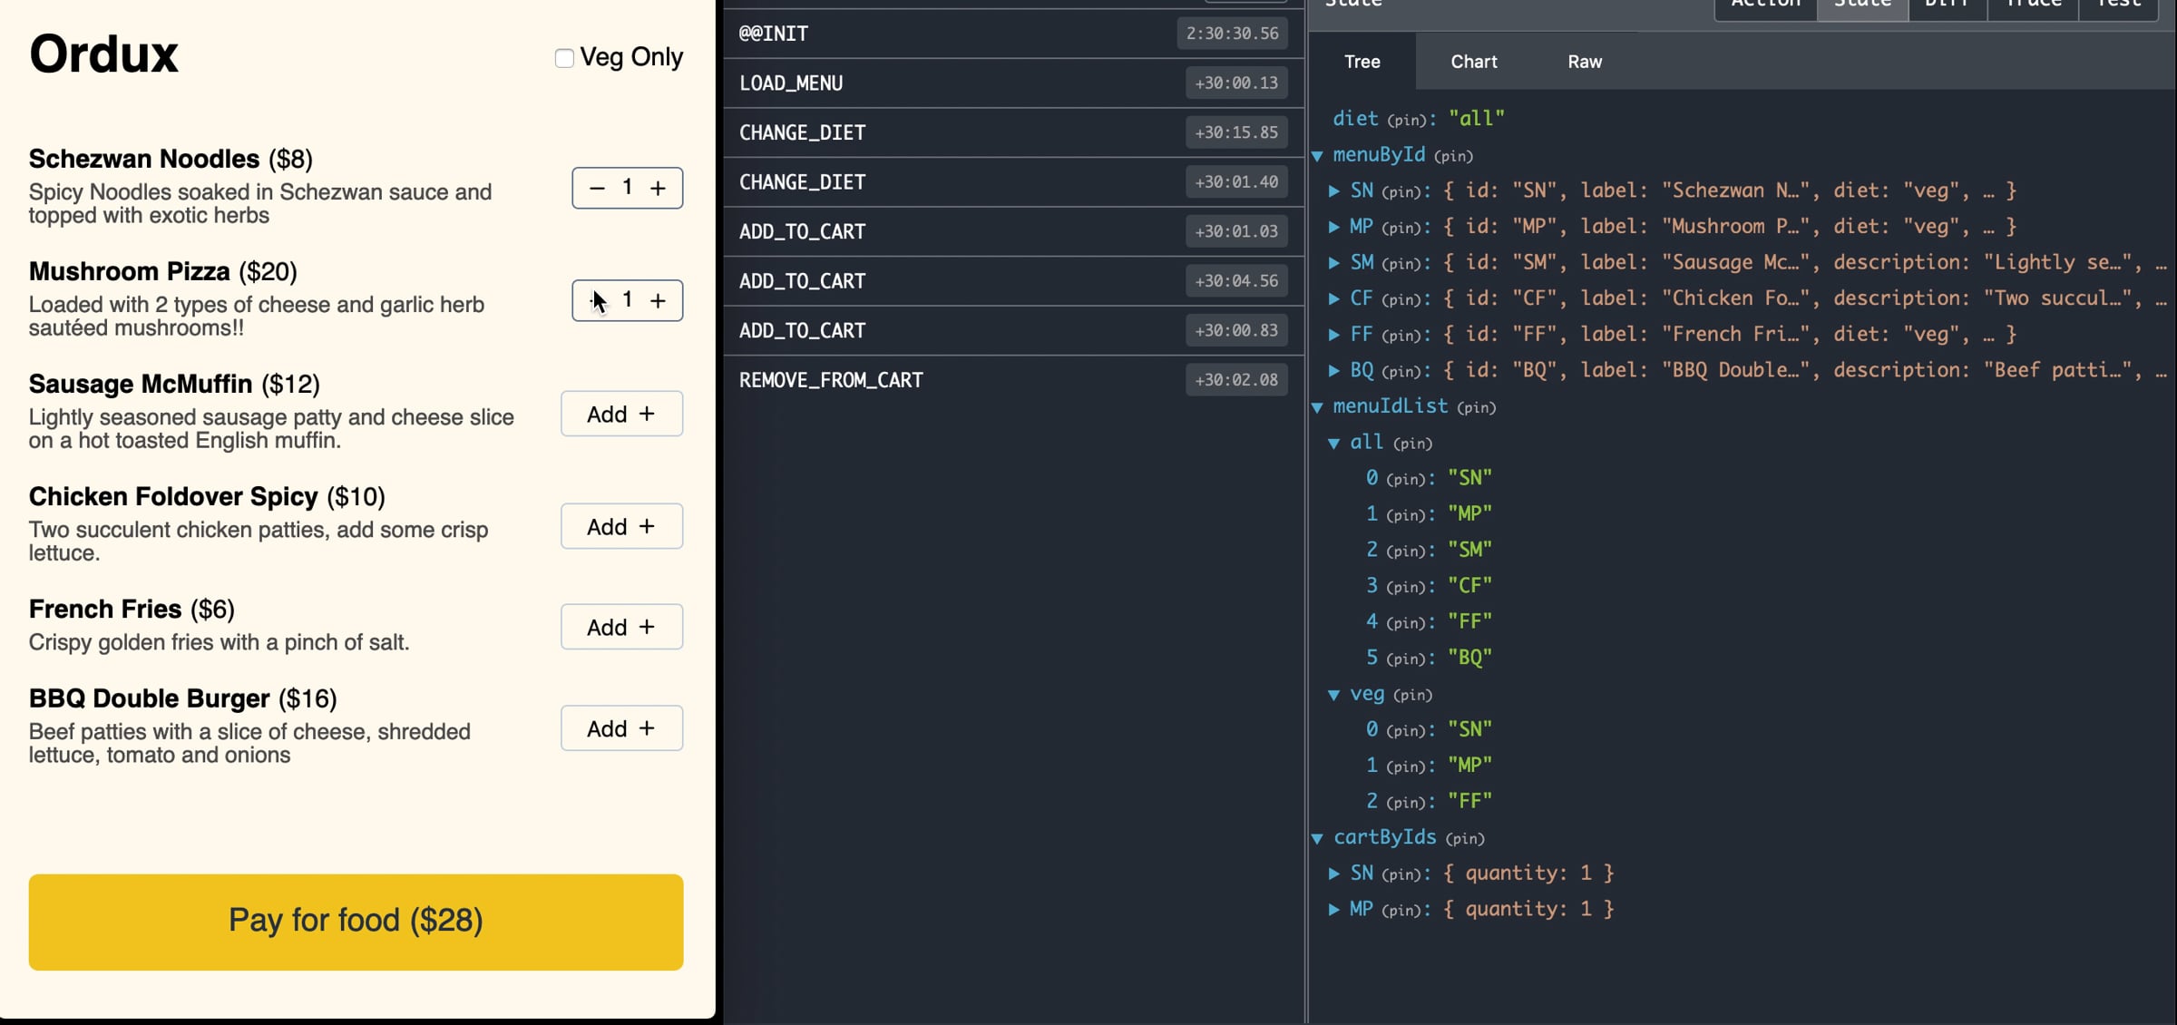Decrease Mushroom Pizza quantity with minus
Image resolution: width=2177 pixels, height=1025 pixels.
click(x=597, y=300)
